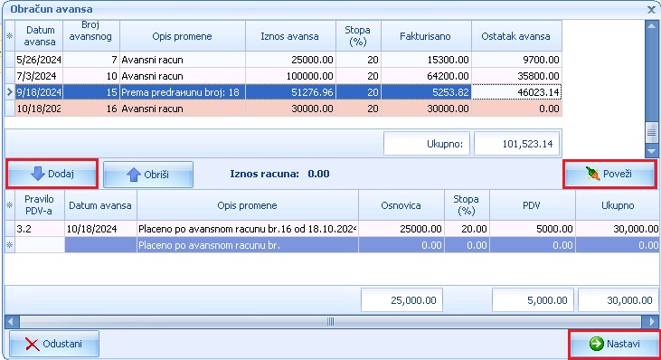The width and height of the screenshot is (661, 360).
Task: Click the Osnovica column header
Action: click(x=401, y=205)
